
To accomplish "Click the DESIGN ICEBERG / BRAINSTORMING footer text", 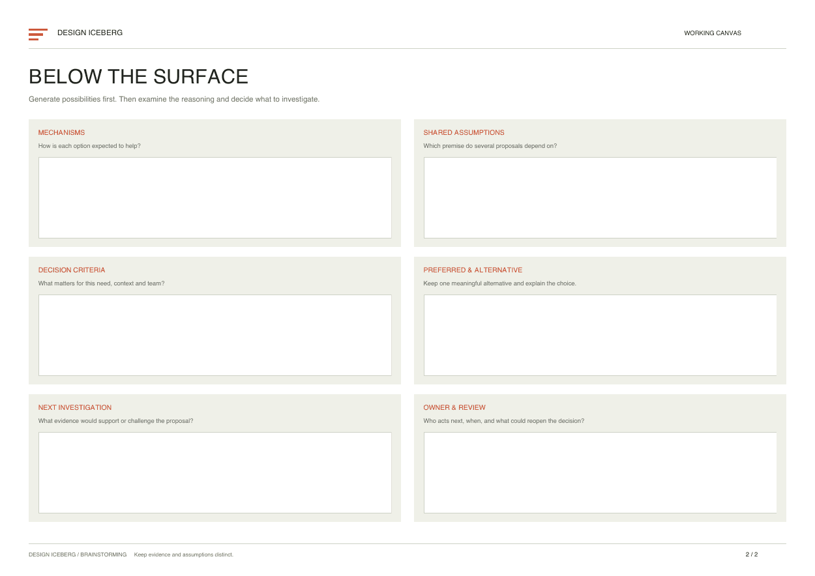I will coord(78,554).
